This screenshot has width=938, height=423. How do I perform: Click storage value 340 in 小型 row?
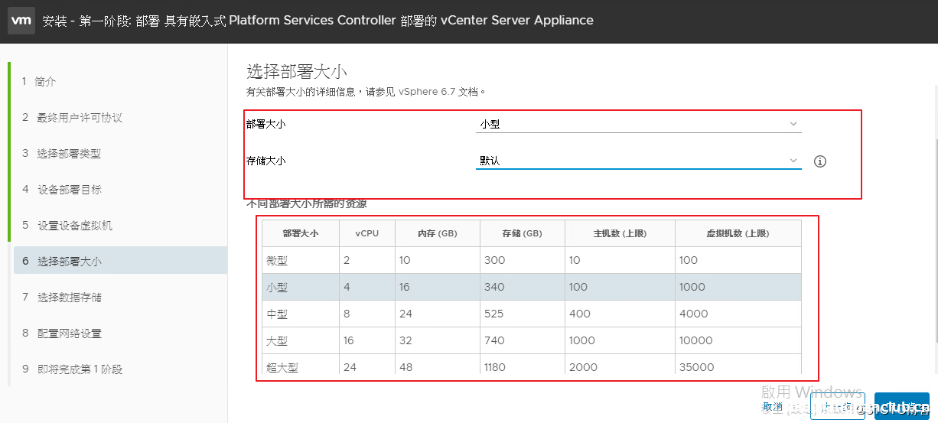(495, 287)
